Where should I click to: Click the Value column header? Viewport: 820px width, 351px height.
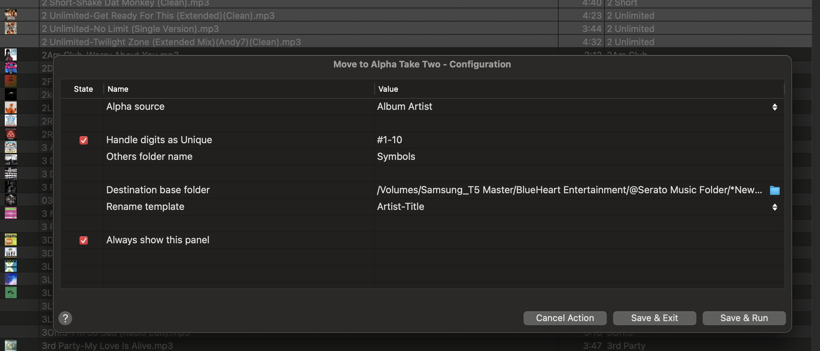coord(388,89)
